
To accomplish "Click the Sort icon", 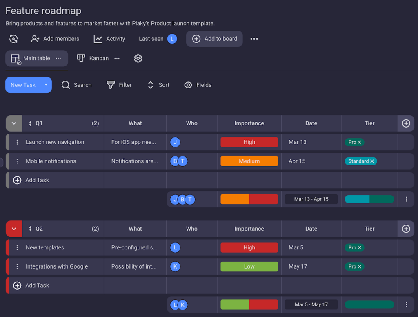I will (x=151, y=85).
